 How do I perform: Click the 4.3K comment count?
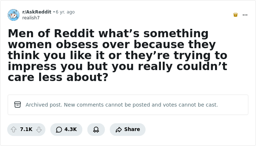coord(71,130)
